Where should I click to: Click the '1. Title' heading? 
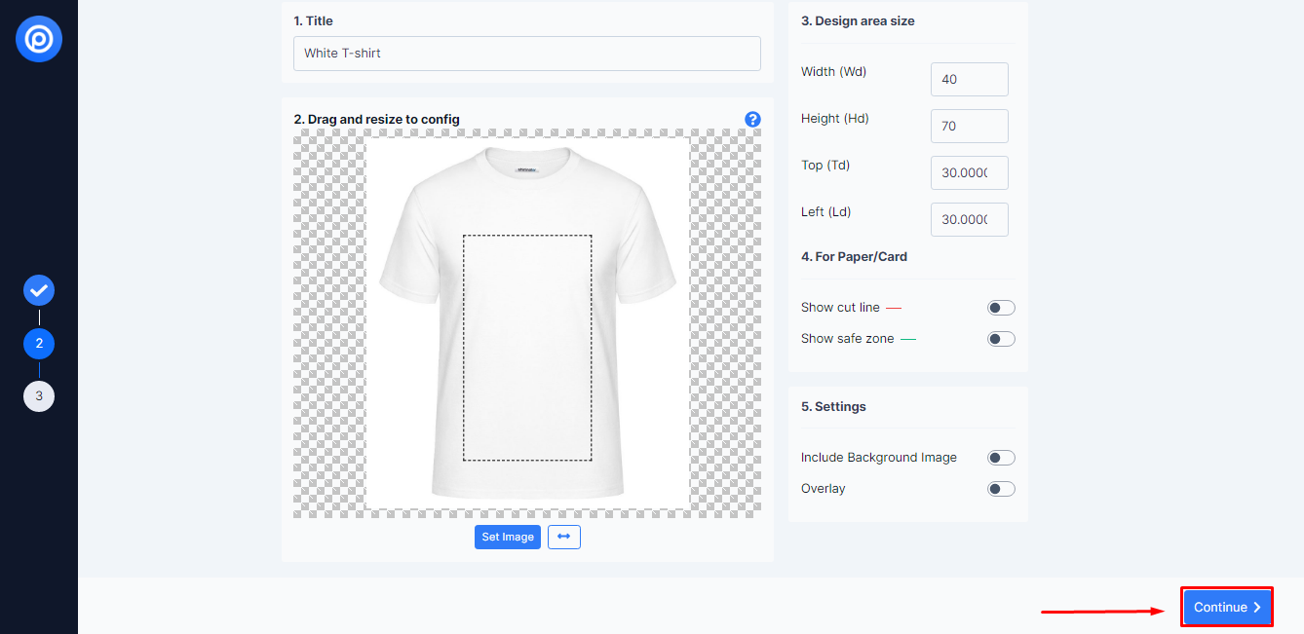(313, 20)
